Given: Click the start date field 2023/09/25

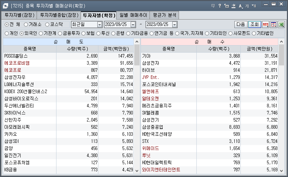Looking at the screenshot, I should tap(118, 25).
